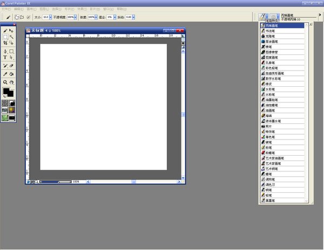Click the reset tool icon in property bar
The image size is (324, 250).
[29, 17]
